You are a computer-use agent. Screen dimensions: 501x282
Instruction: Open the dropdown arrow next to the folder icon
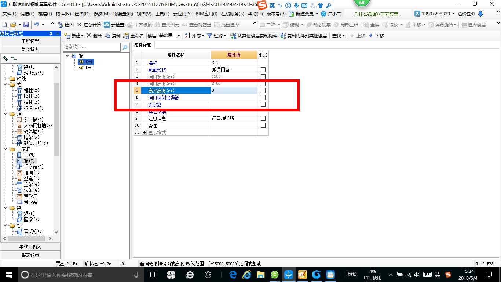(x=19, y=25)
